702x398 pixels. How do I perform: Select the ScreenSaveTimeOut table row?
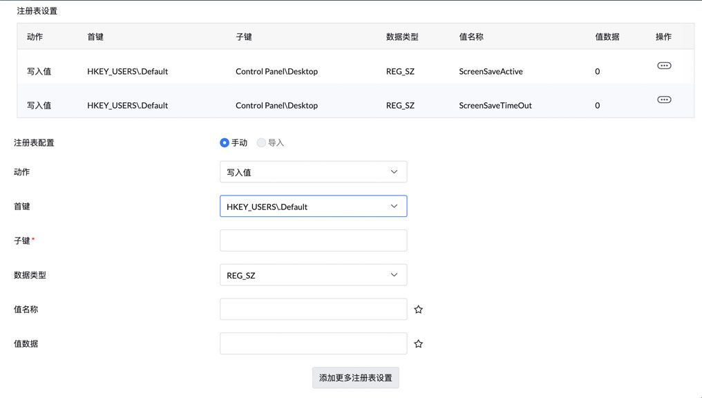(x=345, y=105)
